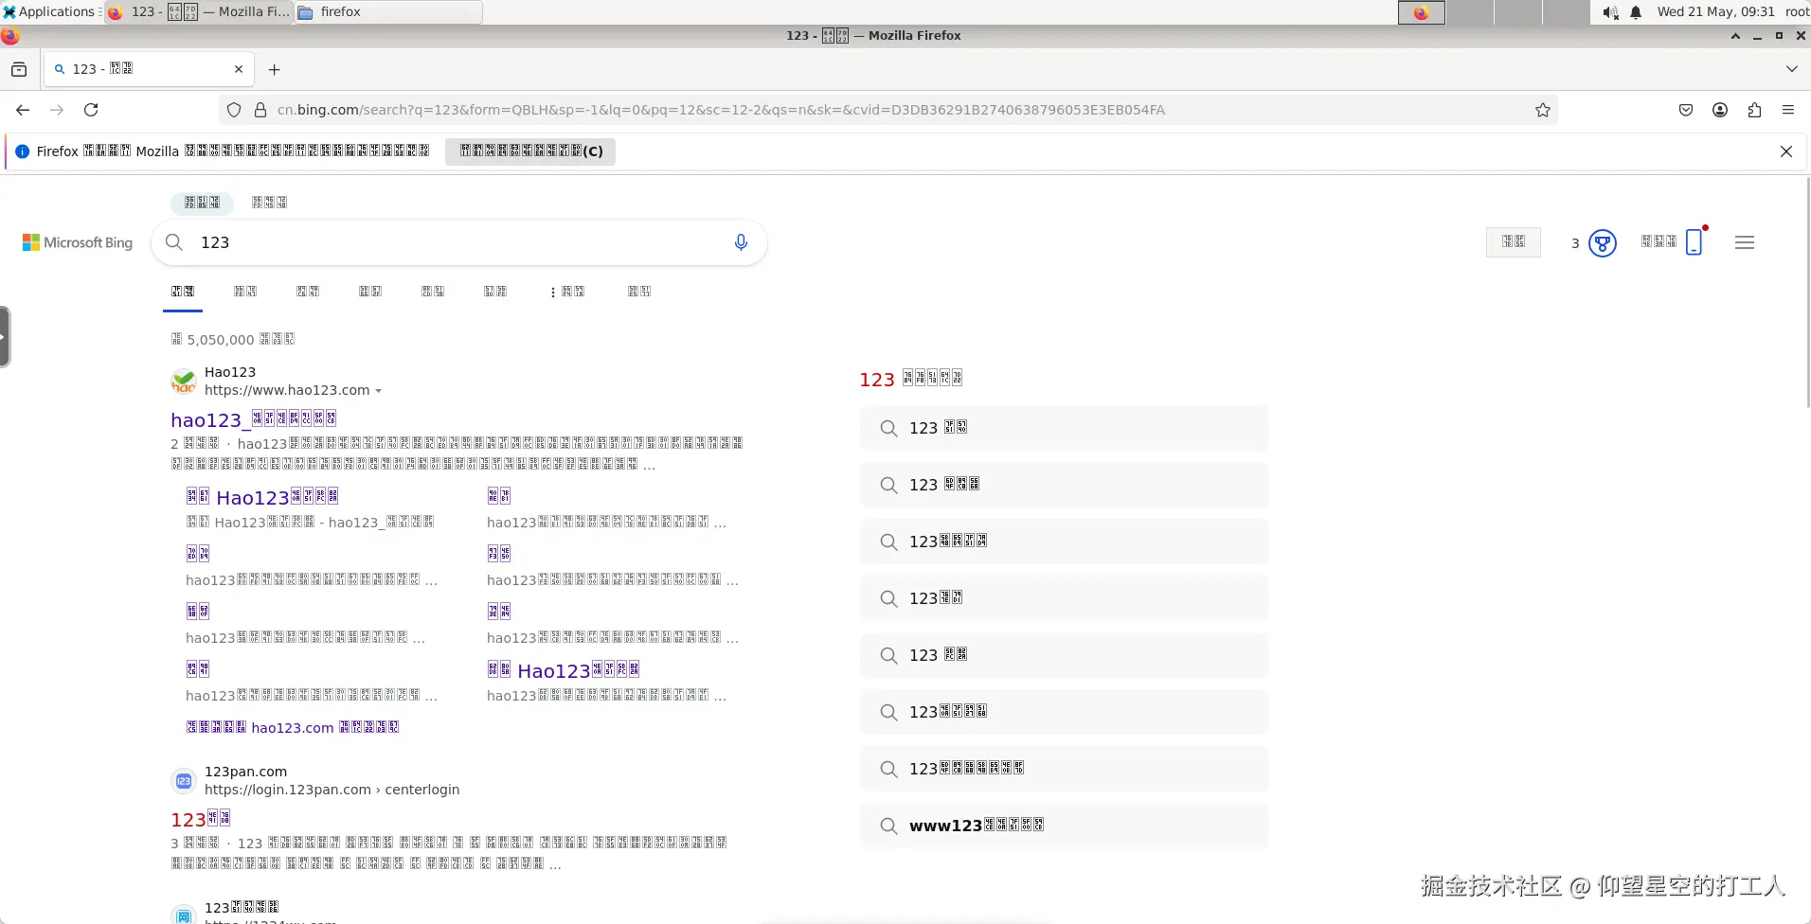Click the site padlock icon
This screenshot has height=924, width=1811.
(260, 110)
